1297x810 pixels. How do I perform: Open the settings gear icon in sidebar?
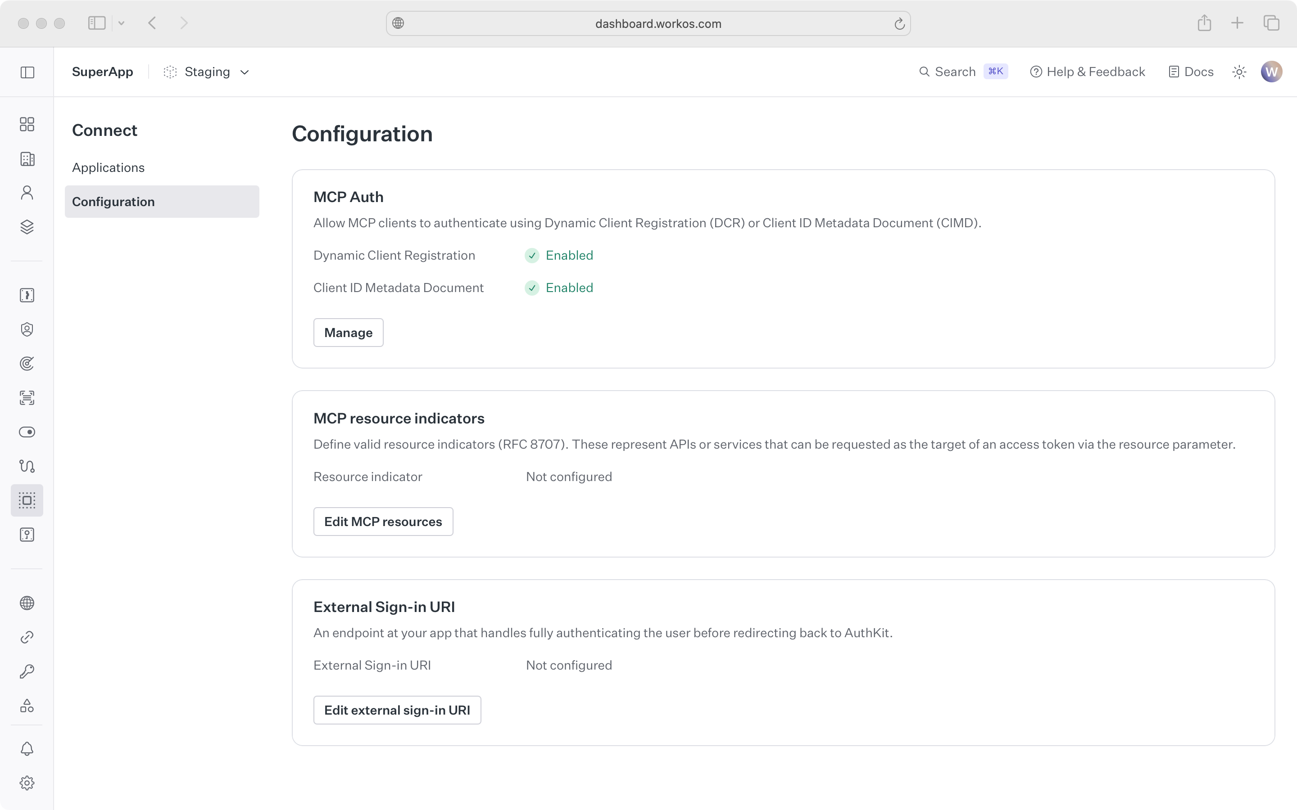(27, 783)
